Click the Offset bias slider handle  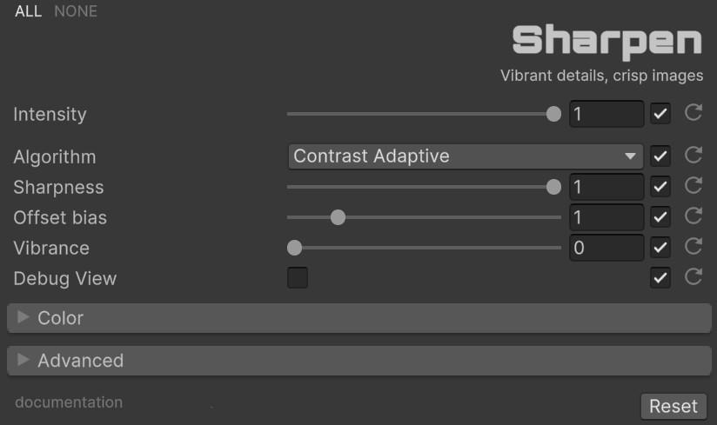click(x=338, y=217)
